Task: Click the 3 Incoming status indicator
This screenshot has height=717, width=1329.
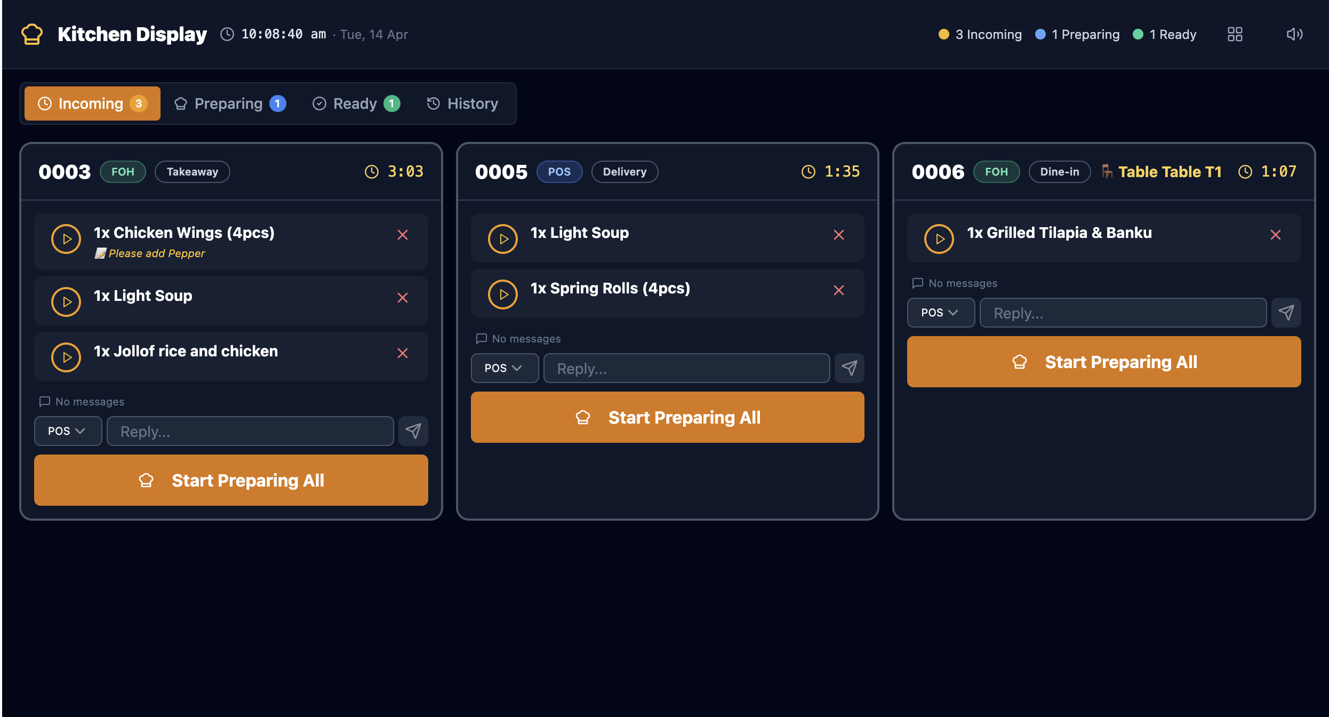Action: 980,34
